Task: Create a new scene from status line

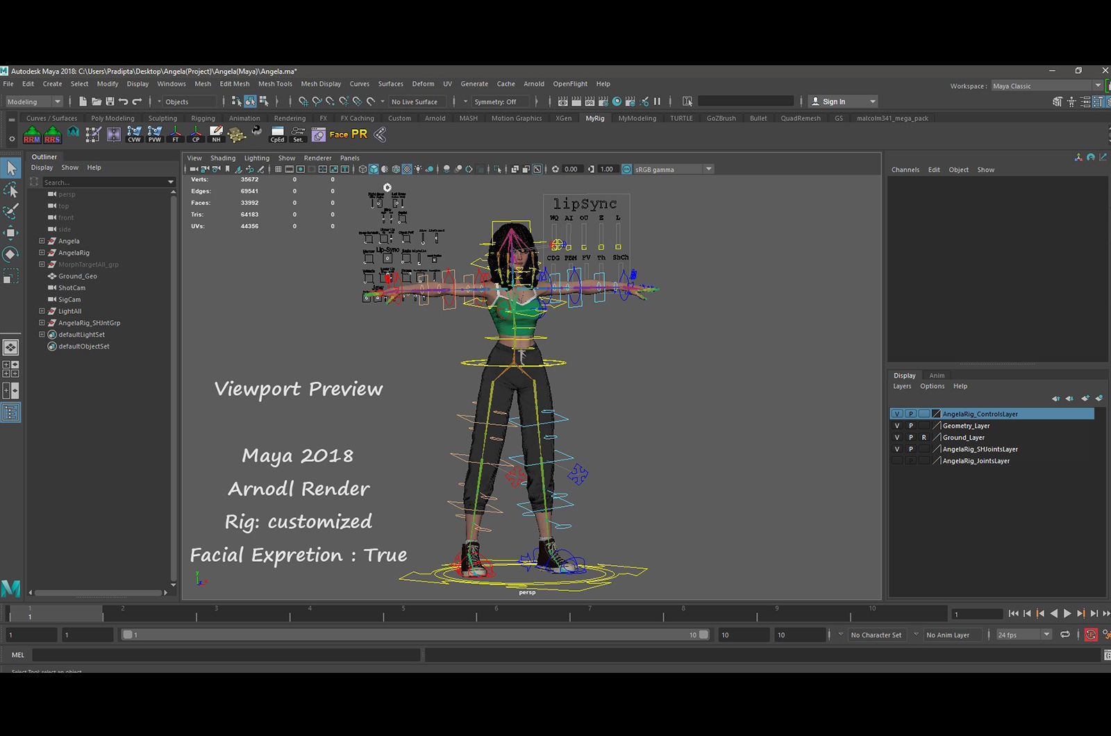Action: (83, 101)
